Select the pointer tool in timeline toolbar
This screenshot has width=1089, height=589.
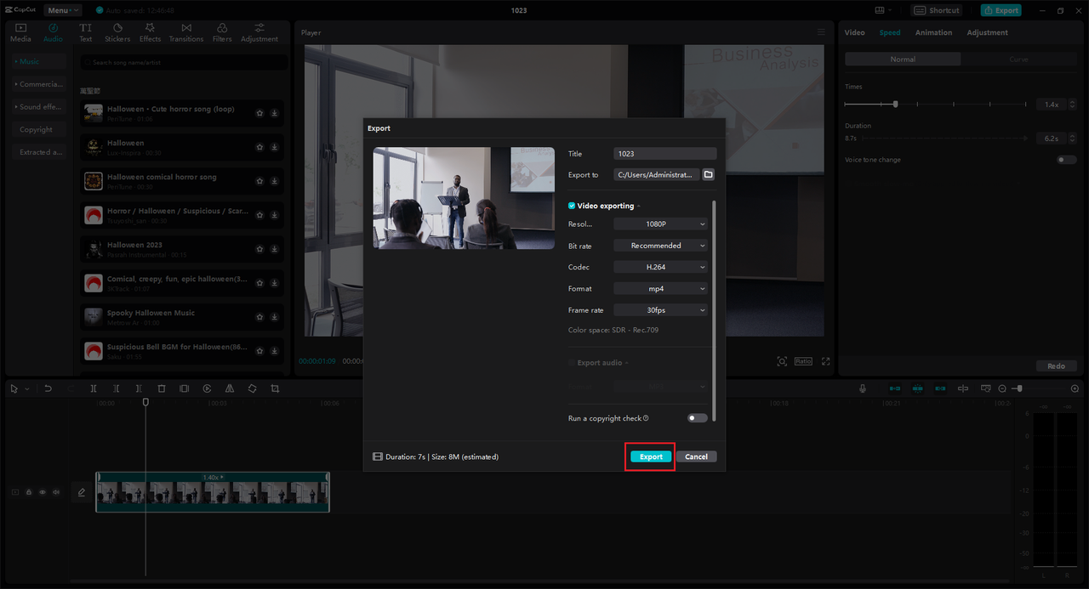click(14, 388)
